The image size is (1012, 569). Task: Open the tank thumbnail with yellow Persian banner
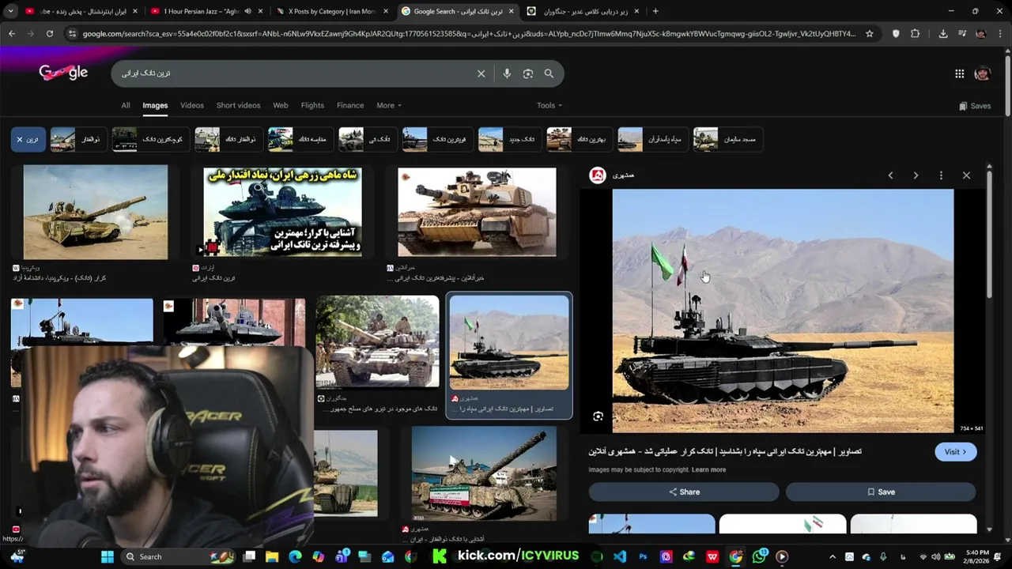coord(282,211)
